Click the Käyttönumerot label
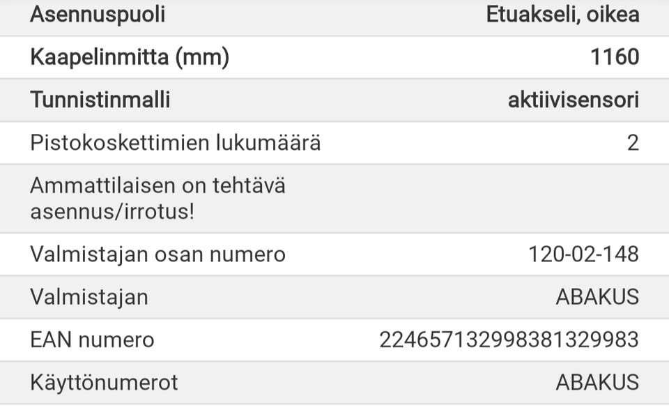 point(104,383)
